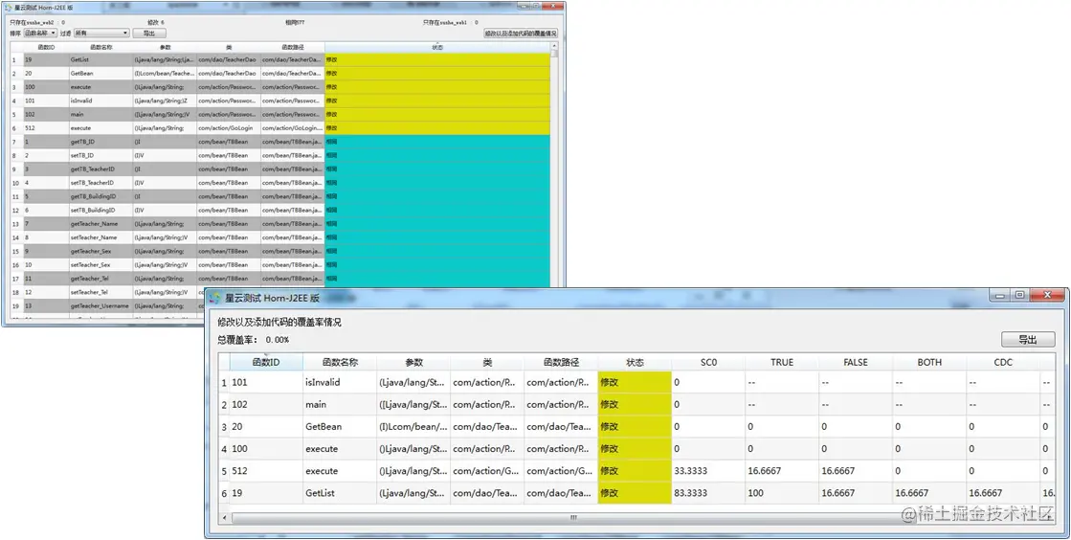Click the SC0 column header
Viewport: 1071px width, 540px height.
[x=708, y=362]
